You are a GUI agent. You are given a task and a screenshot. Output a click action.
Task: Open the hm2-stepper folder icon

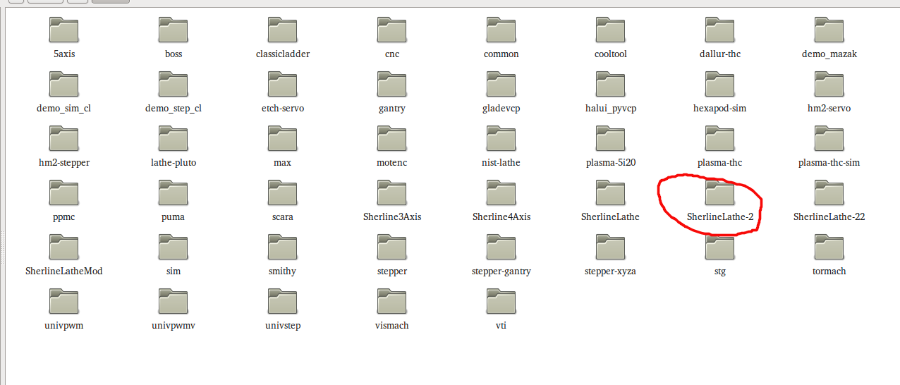tap(63, 138)
